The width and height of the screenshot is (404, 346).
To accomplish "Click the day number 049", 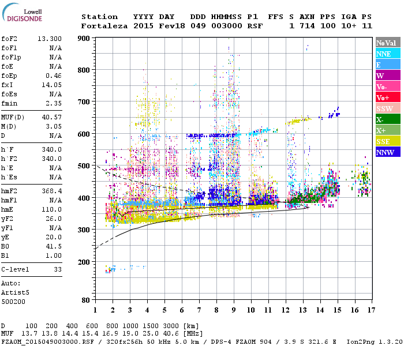I will click(x=198, y=26).
